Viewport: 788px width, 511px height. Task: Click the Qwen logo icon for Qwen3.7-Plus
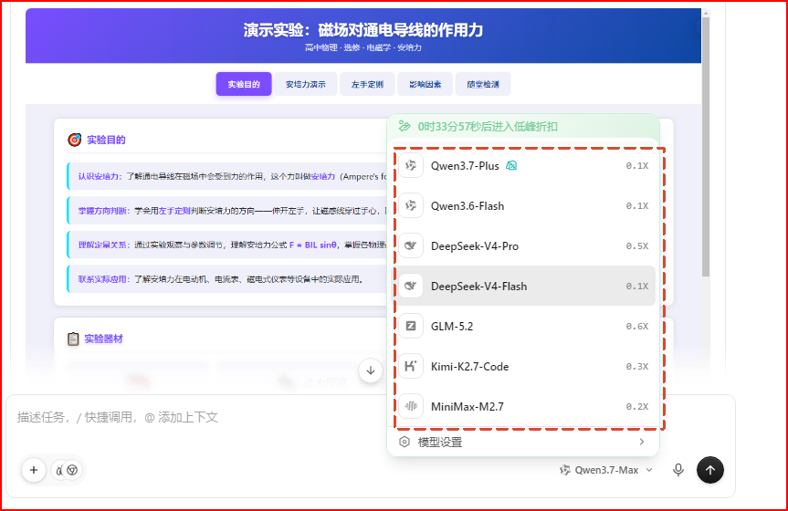pos(411,165)
